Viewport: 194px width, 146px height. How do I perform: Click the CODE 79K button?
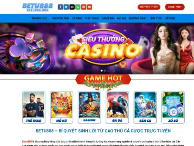(175, 7)
